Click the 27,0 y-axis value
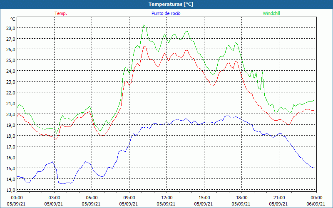The width and height of the screenshot is (333, 208). pos(11,39)
